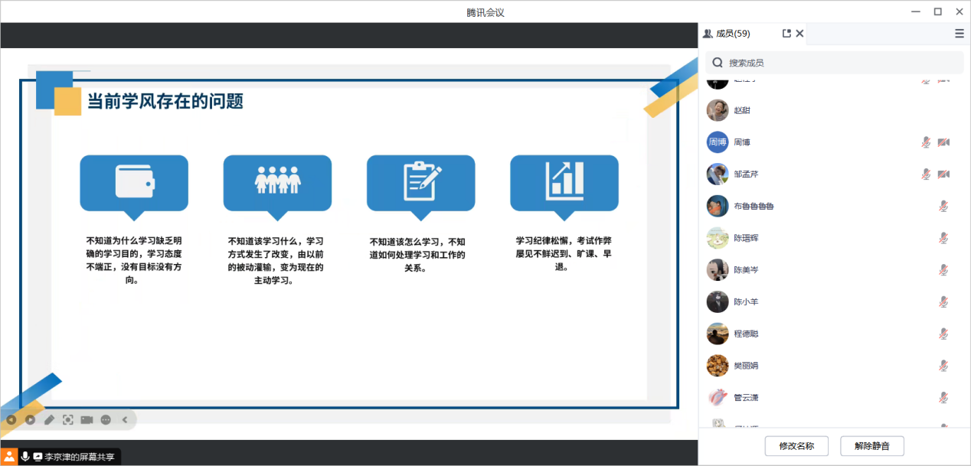Go to previous slide in presentation toolbar
This screenshot has height=466, width=971.
point(11,419)
